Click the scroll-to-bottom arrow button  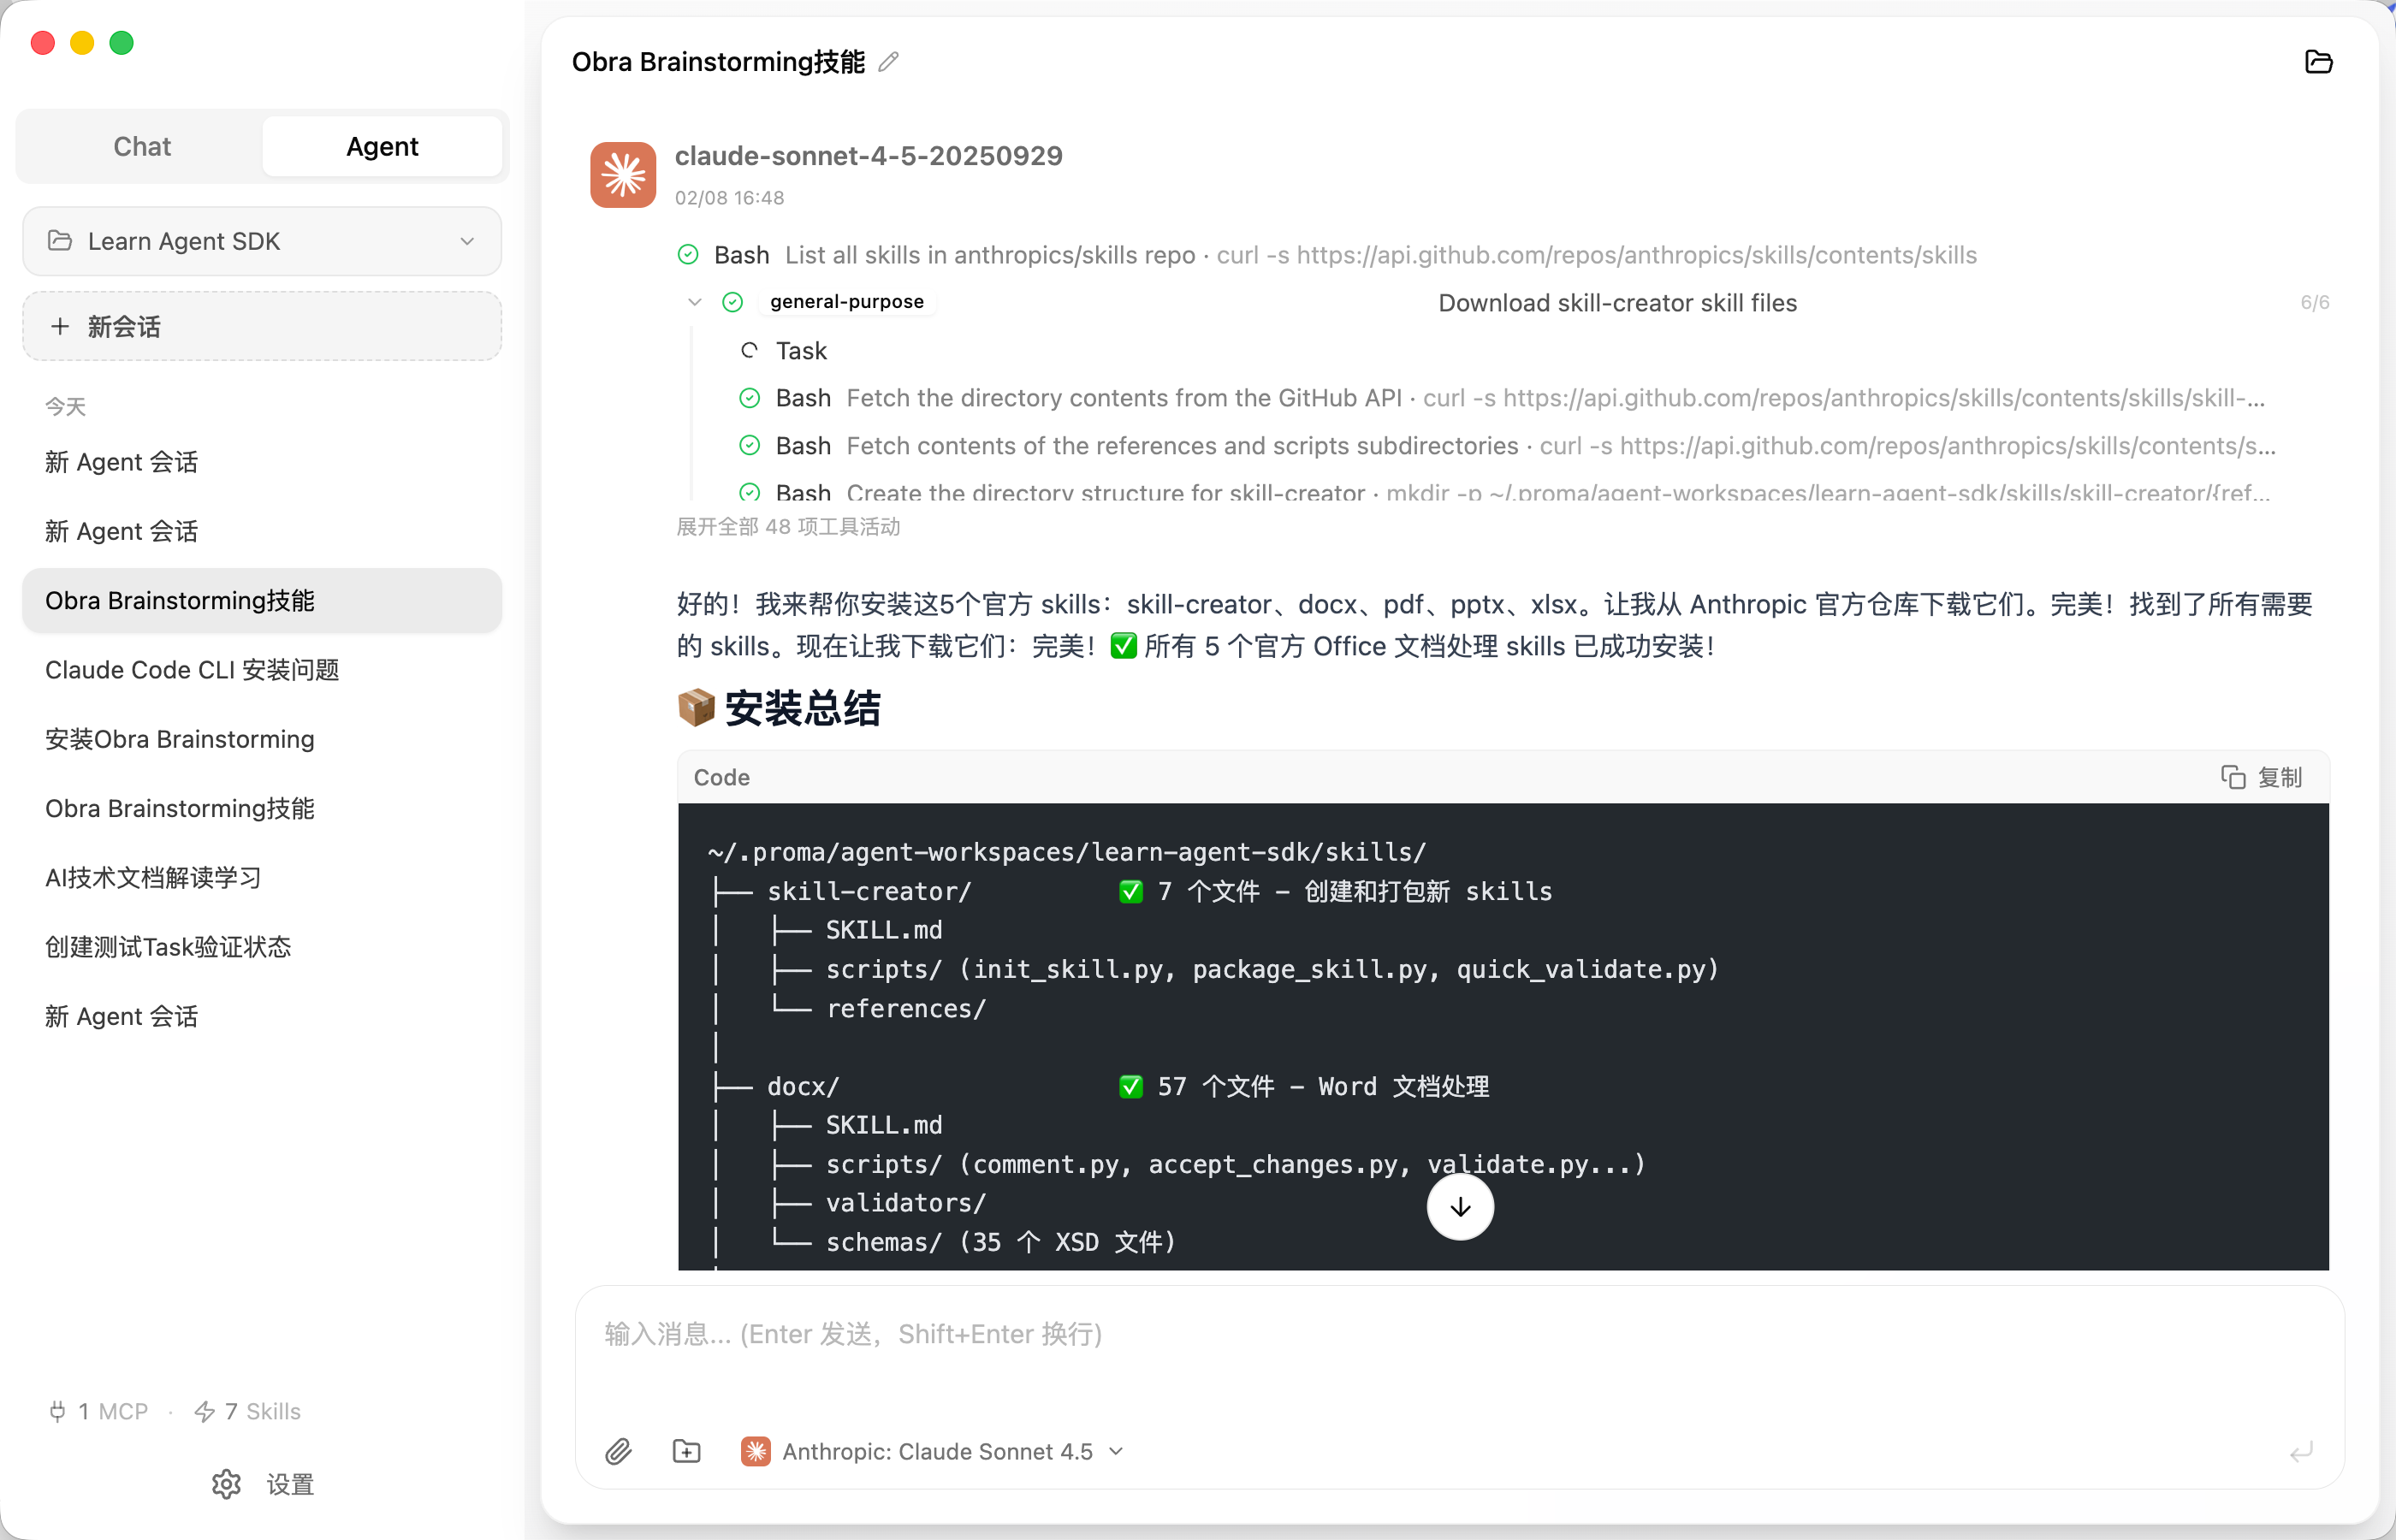click(x=1460, y=1207)
